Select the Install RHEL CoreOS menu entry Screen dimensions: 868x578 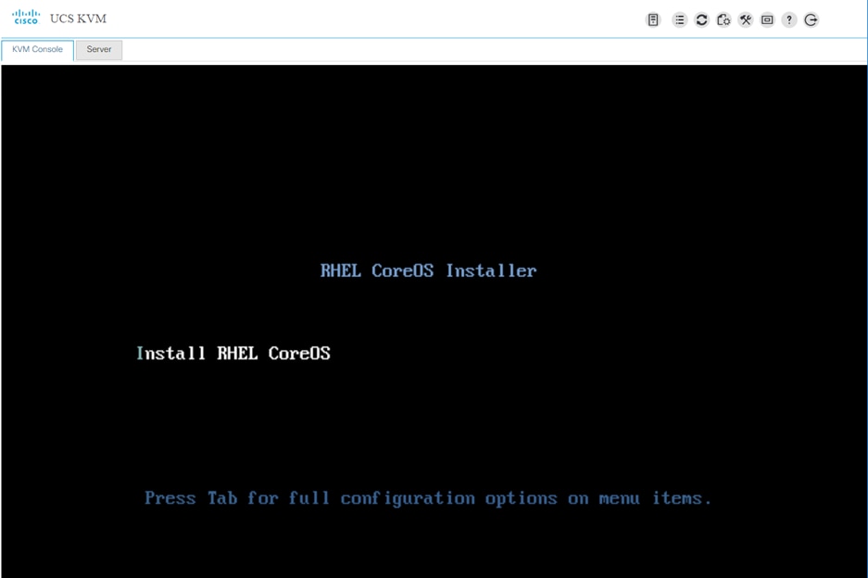pyautogui.click(x=233, y=353)
